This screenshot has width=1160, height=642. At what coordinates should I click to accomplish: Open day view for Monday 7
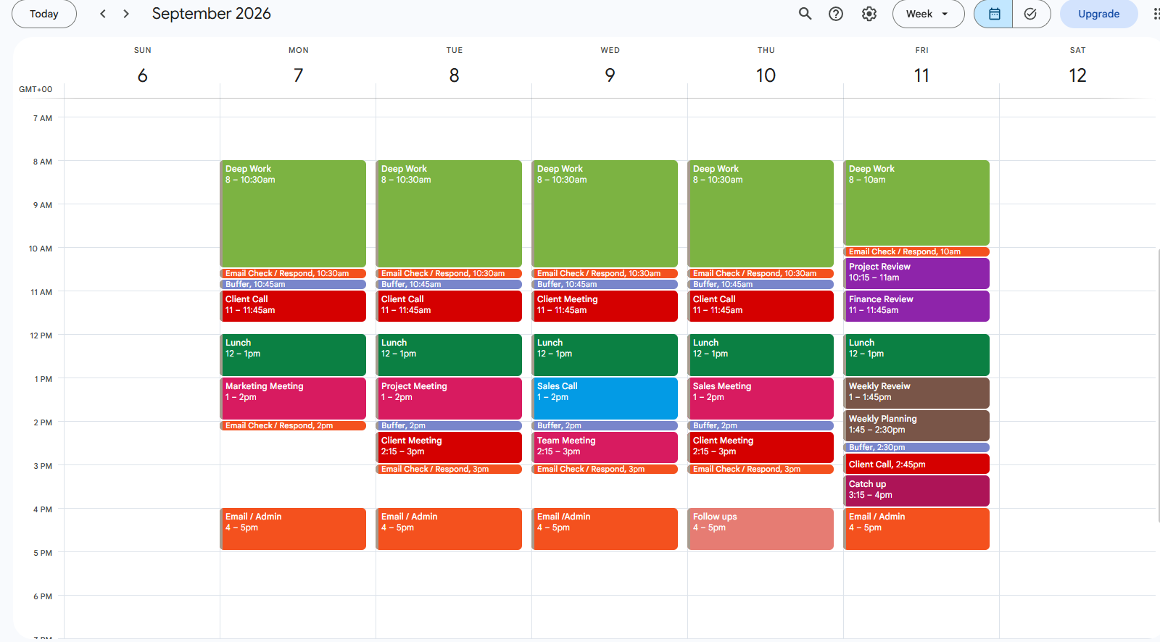pyautogui.click(x=298, y=75)
